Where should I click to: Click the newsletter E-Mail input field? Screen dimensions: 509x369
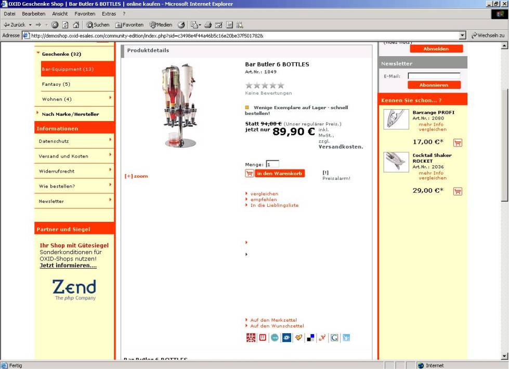434,76
